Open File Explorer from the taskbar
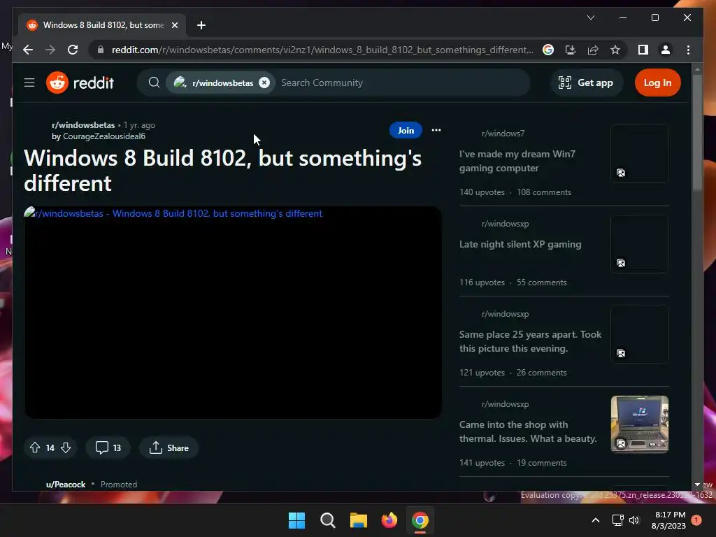This screenshot has height=537, width=716. click(x=359, y=520)
